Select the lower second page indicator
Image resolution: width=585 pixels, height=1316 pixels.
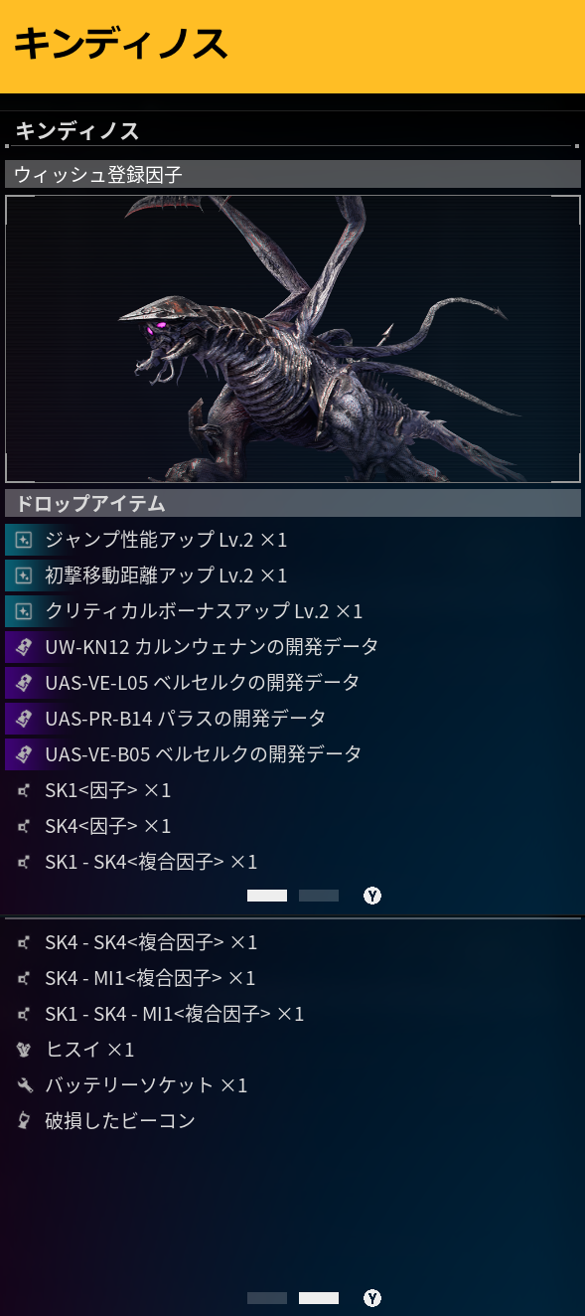point(319,1298)
